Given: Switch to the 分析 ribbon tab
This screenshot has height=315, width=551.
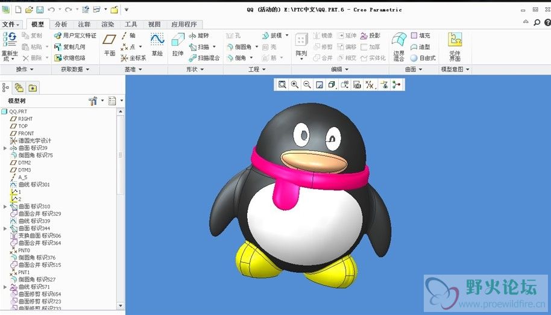Looking at the screenshot, I should pos(61,24).
